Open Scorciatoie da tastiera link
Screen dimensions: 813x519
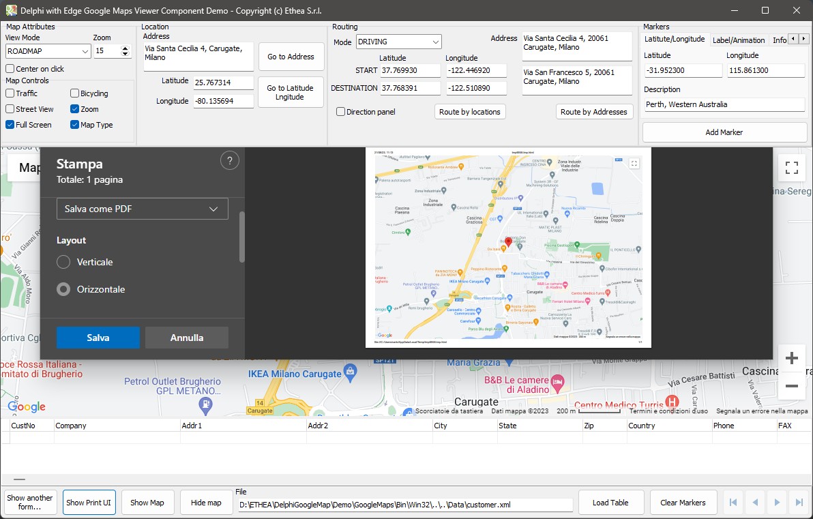[449, 411]
